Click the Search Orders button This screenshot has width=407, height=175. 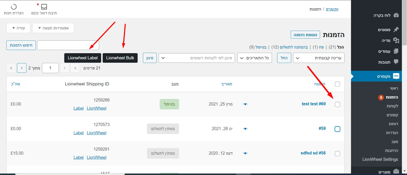click(21, 45)
